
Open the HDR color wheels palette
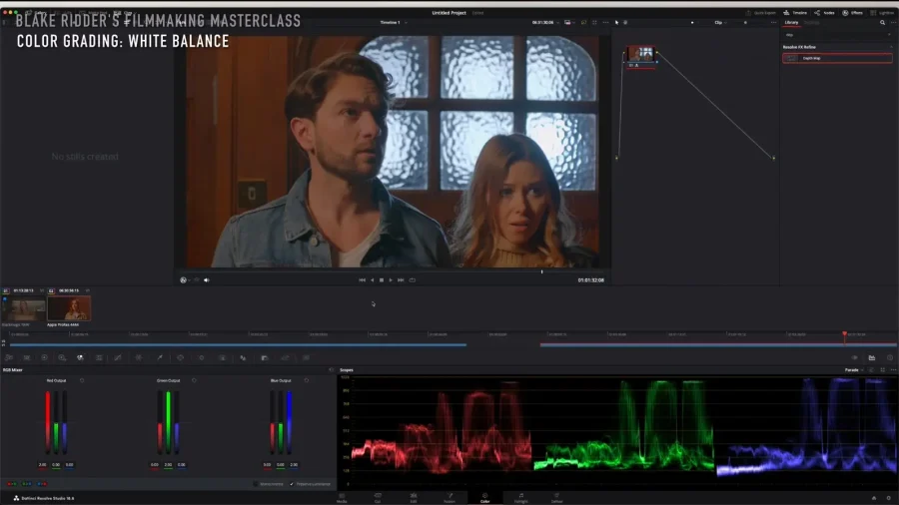click(62, 358)
